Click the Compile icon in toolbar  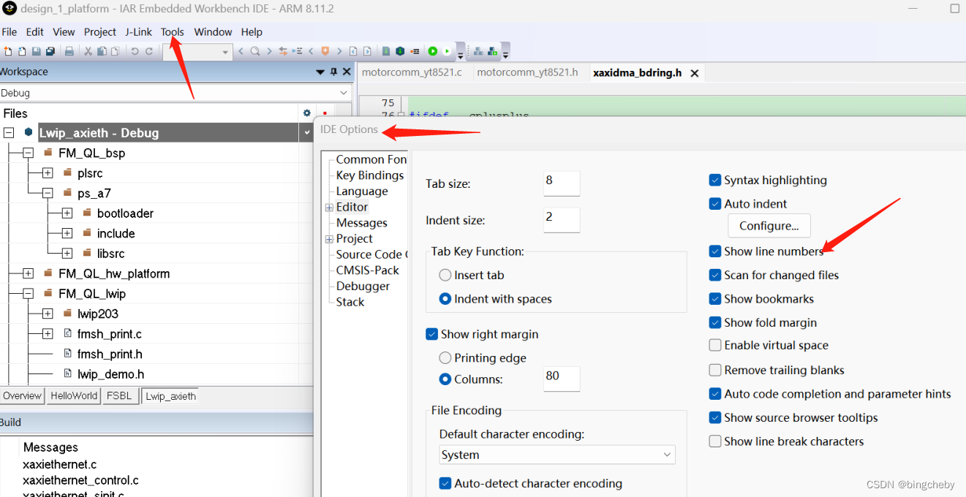(385, 51)
